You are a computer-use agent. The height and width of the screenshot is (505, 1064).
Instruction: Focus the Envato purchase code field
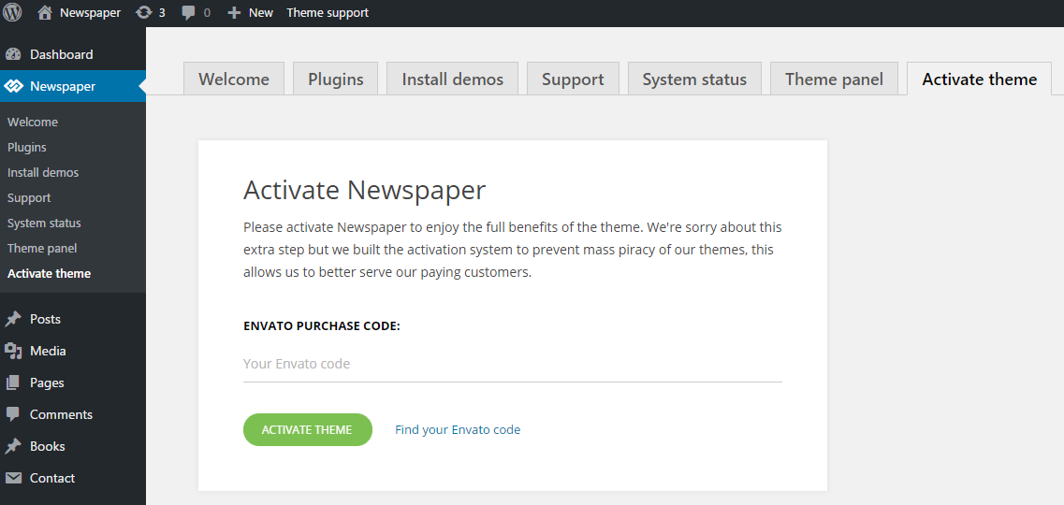pos(512,364)
